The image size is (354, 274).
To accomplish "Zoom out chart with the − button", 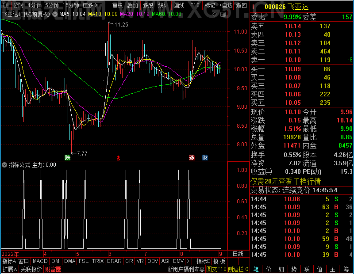I will [x=244, y=261].
